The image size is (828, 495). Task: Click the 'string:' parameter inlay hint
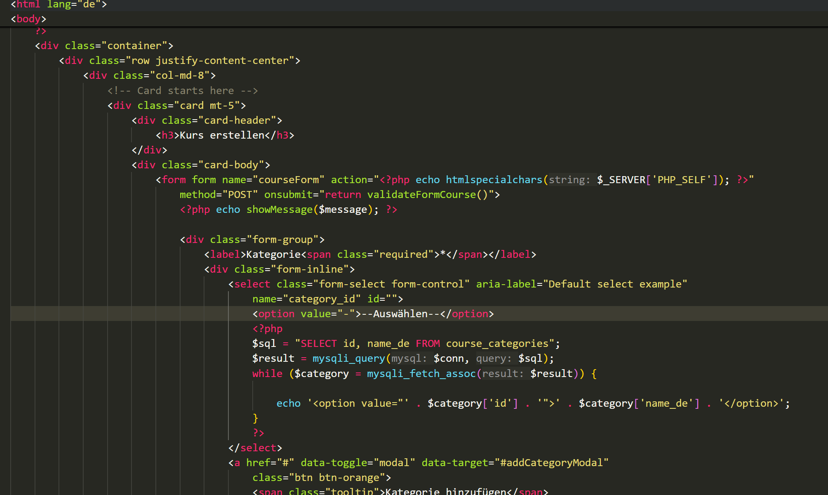(x=569, y=180)
